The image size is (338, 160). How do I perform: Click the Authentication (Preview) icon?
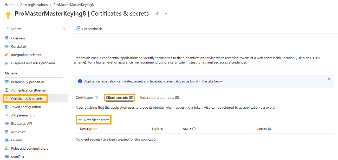(x=6, y=90)
